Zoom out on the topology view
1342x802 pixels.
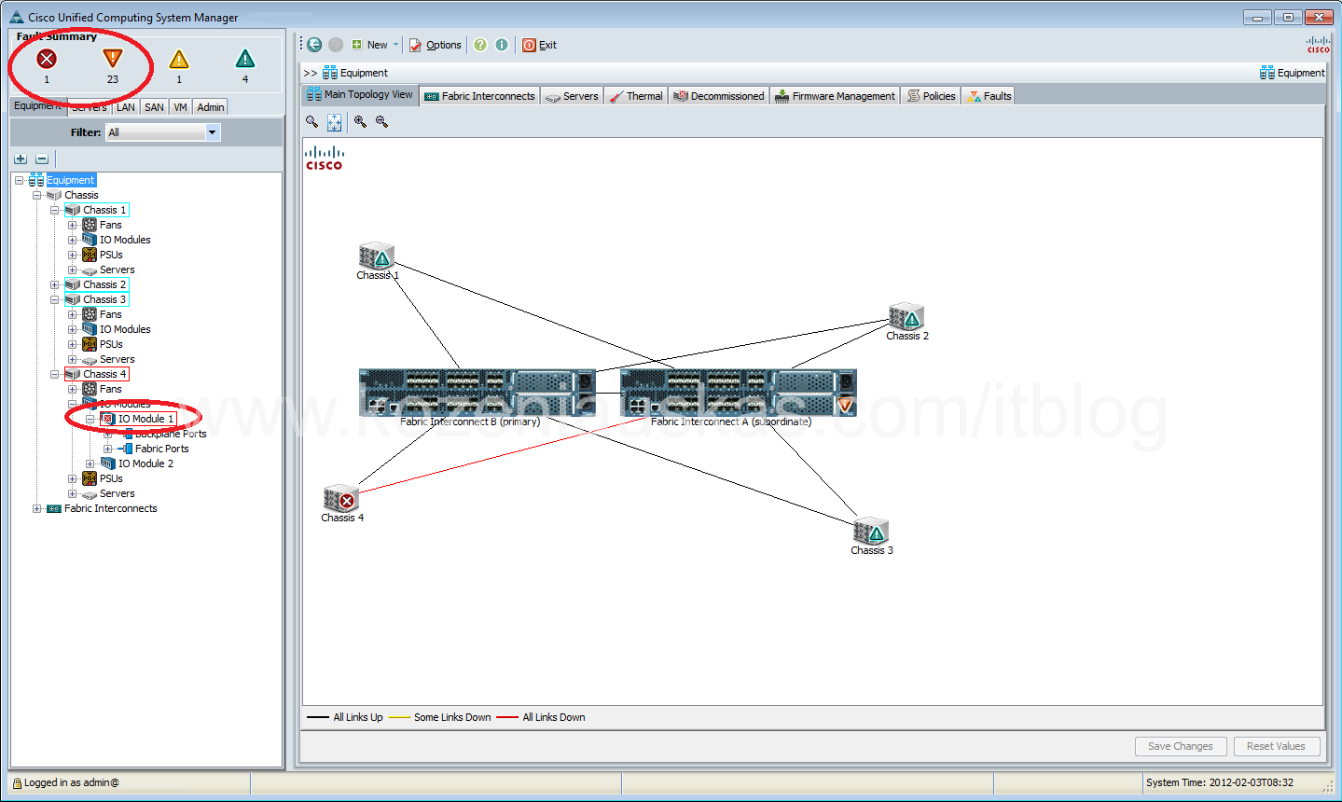point(382,122)
